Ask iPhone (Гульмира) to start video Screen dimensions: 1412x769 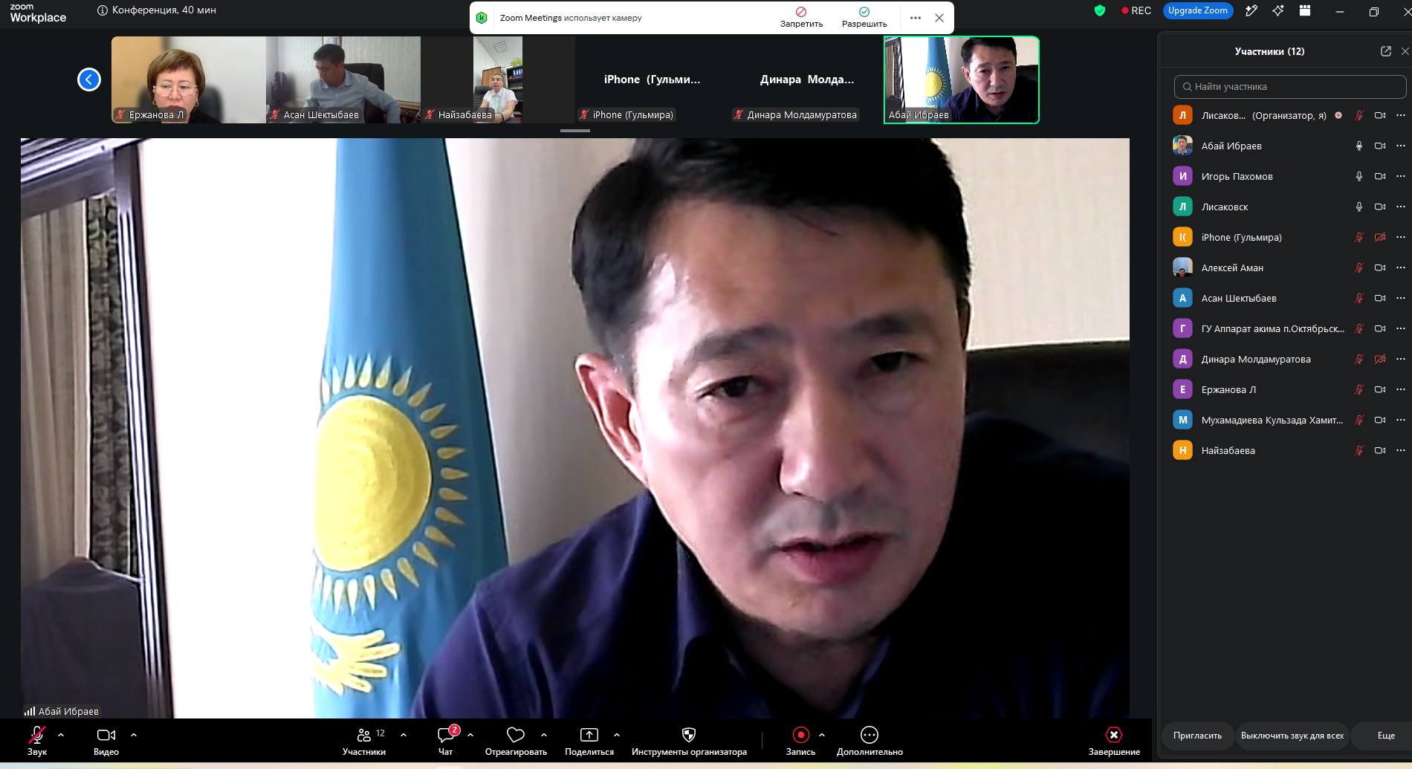[1380, 237]
